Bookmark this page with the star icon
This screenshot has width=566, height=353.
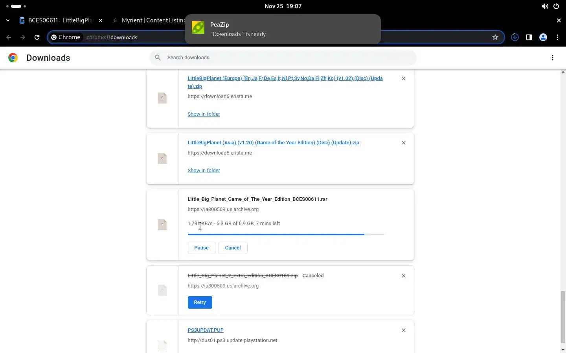coord(495,37)
